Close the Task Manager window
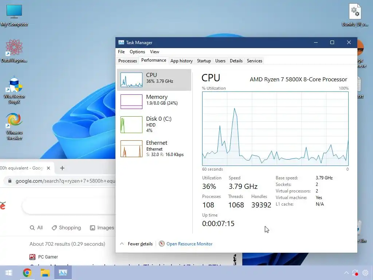 click(349, 42)
